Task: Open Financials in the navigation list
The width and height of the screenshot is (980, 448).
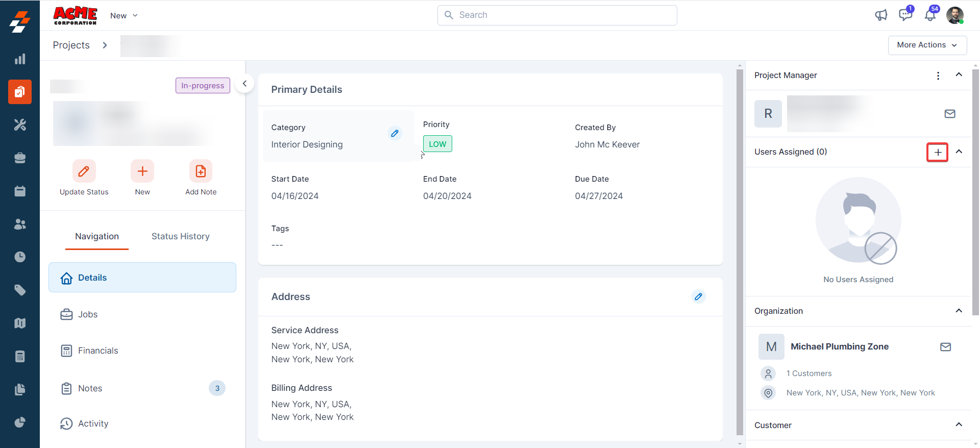Action: (97, 351)
